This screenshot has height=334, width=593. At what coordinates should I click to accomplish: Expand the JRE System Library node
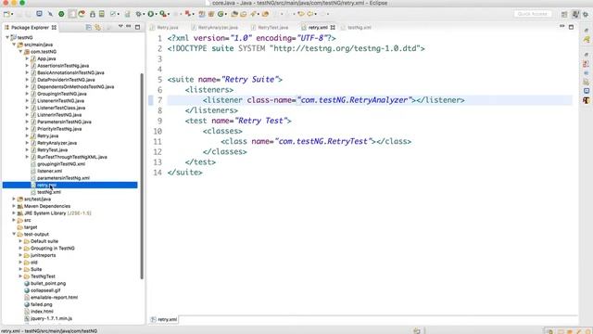click(14, 213)
